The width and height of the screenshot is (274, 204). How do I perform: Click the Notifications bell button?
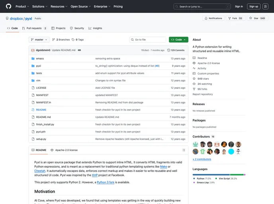tap(213, 18)
